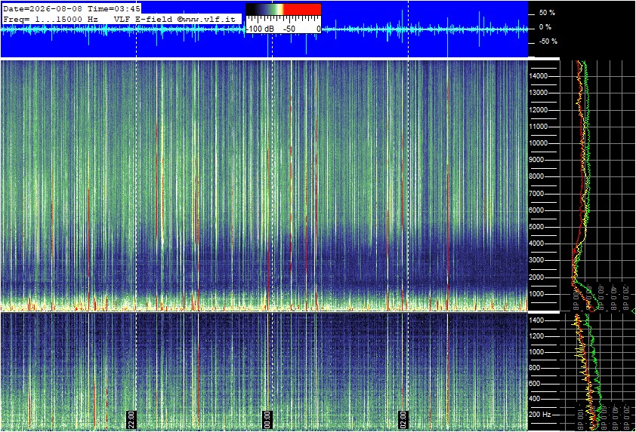Click the 0 % amplitude scale label
The width and height of the screenshot is (636, 432).
(x=545, y=27)
